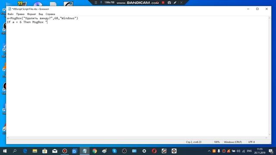Screen dimensions: 276x155
Task: Launch Microsoft Edge from the taskbar
Action: [x=25, y=151]
